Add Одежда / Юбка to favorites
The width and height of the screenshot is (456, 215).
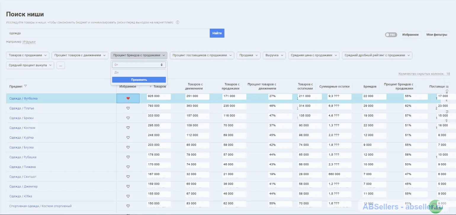tap(128, 196)
